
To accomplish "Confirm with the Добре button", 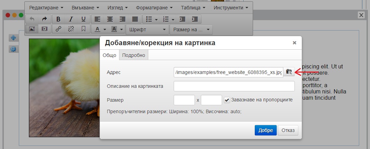I will click(266, 130).
